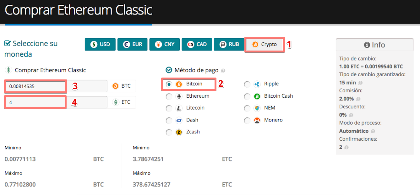This screenshot has height=195, width=420.
Task: Click the Ethereum diamond logo in the payment list
Action: tap(179, 96)
